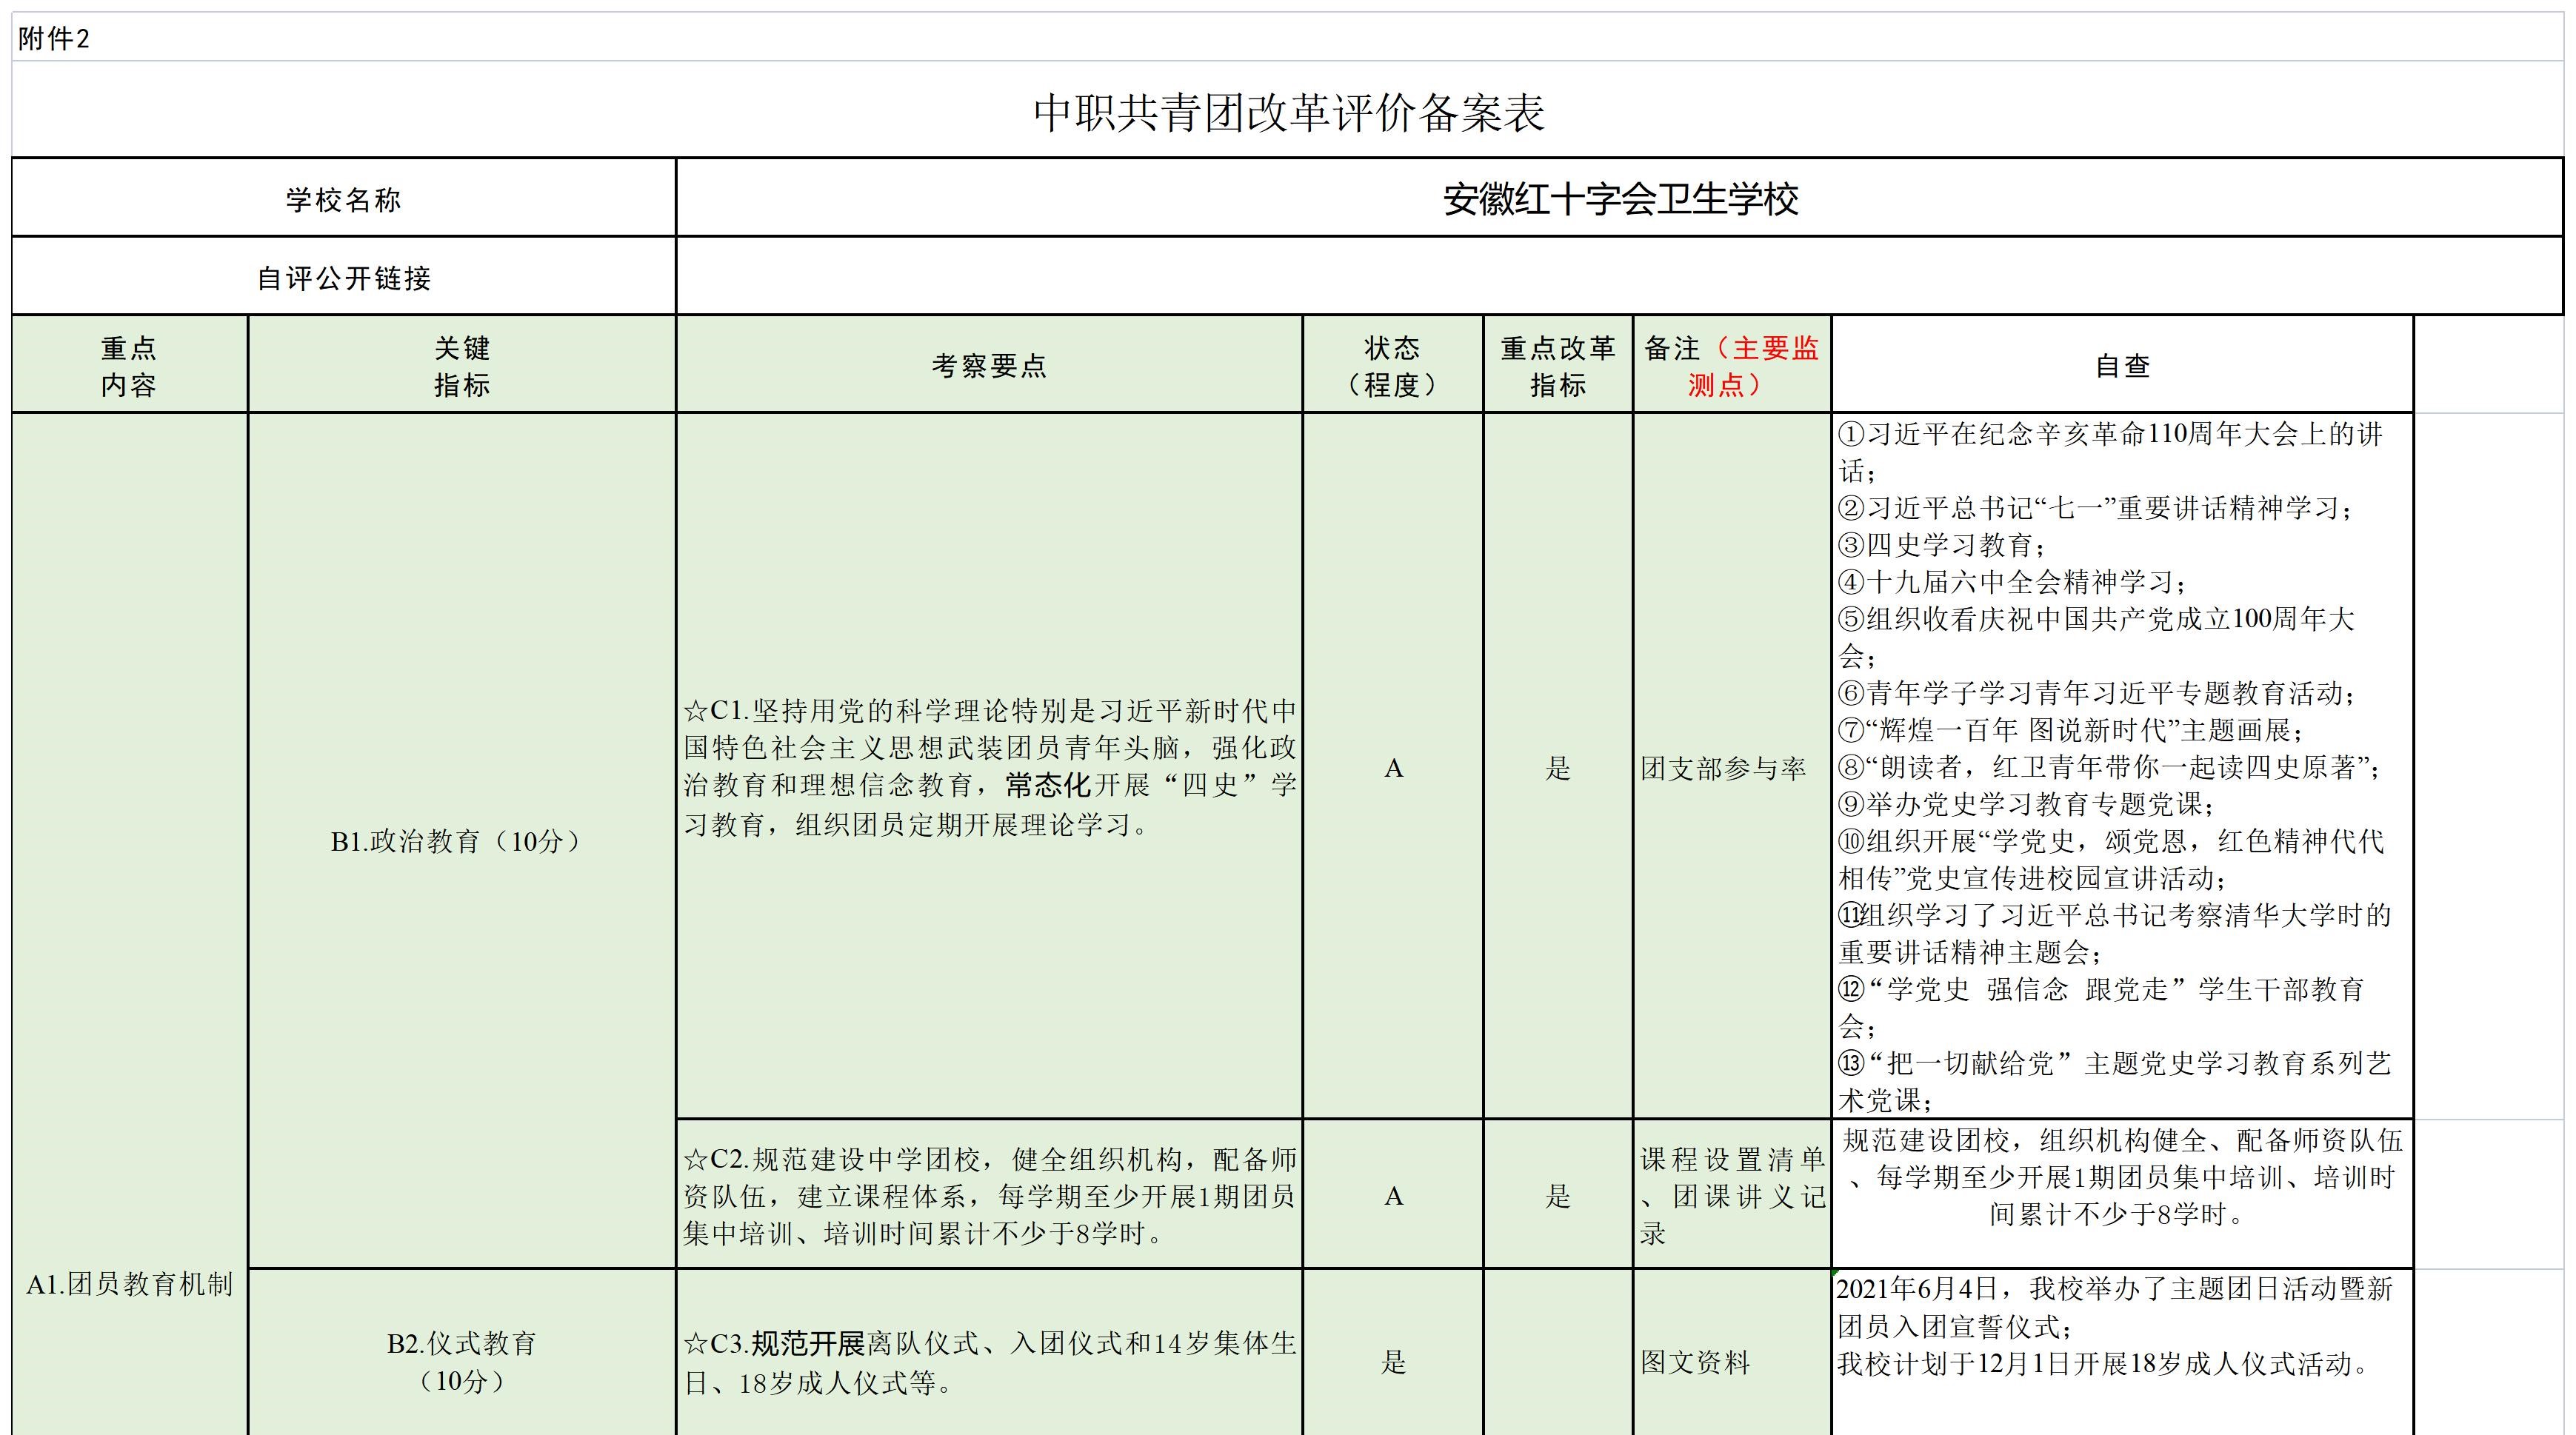The width and height of the screenshot is (2576, 1435).
Task: Click the 备注（主要监测点） header cell
Action: [x=1731, y=366]
